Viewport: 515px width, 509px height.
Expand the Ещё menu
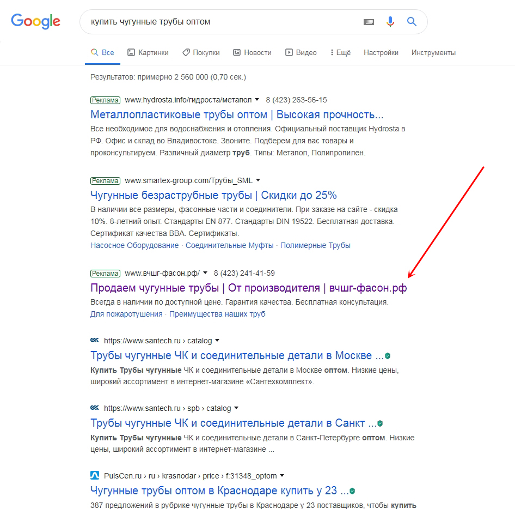pyautogui.click(x=341, y=53)
